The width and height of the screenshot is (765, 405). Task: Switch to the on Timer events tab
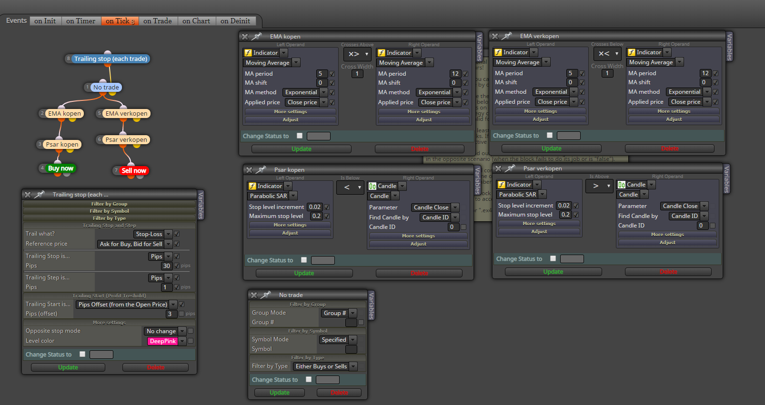coord(81,21)
